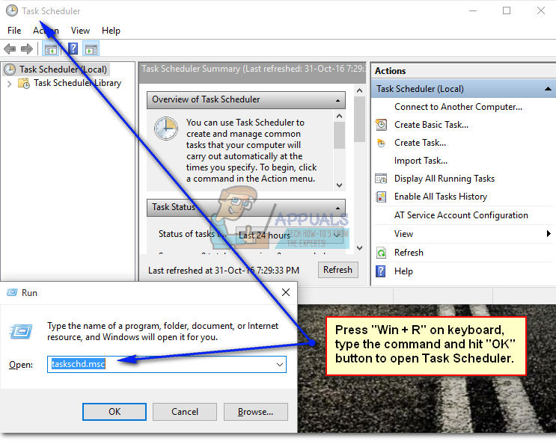556x441 pixels.
Task: Click the Back arrow toolbar icon
Action: tap(10, 49)
